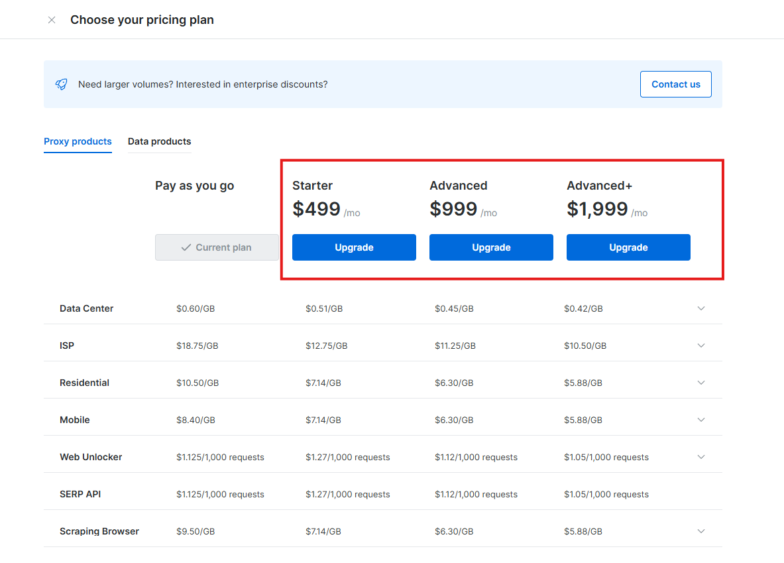784x563 pixels.
Task: Expand the Scraping Browser row
Action: (701, 531)
